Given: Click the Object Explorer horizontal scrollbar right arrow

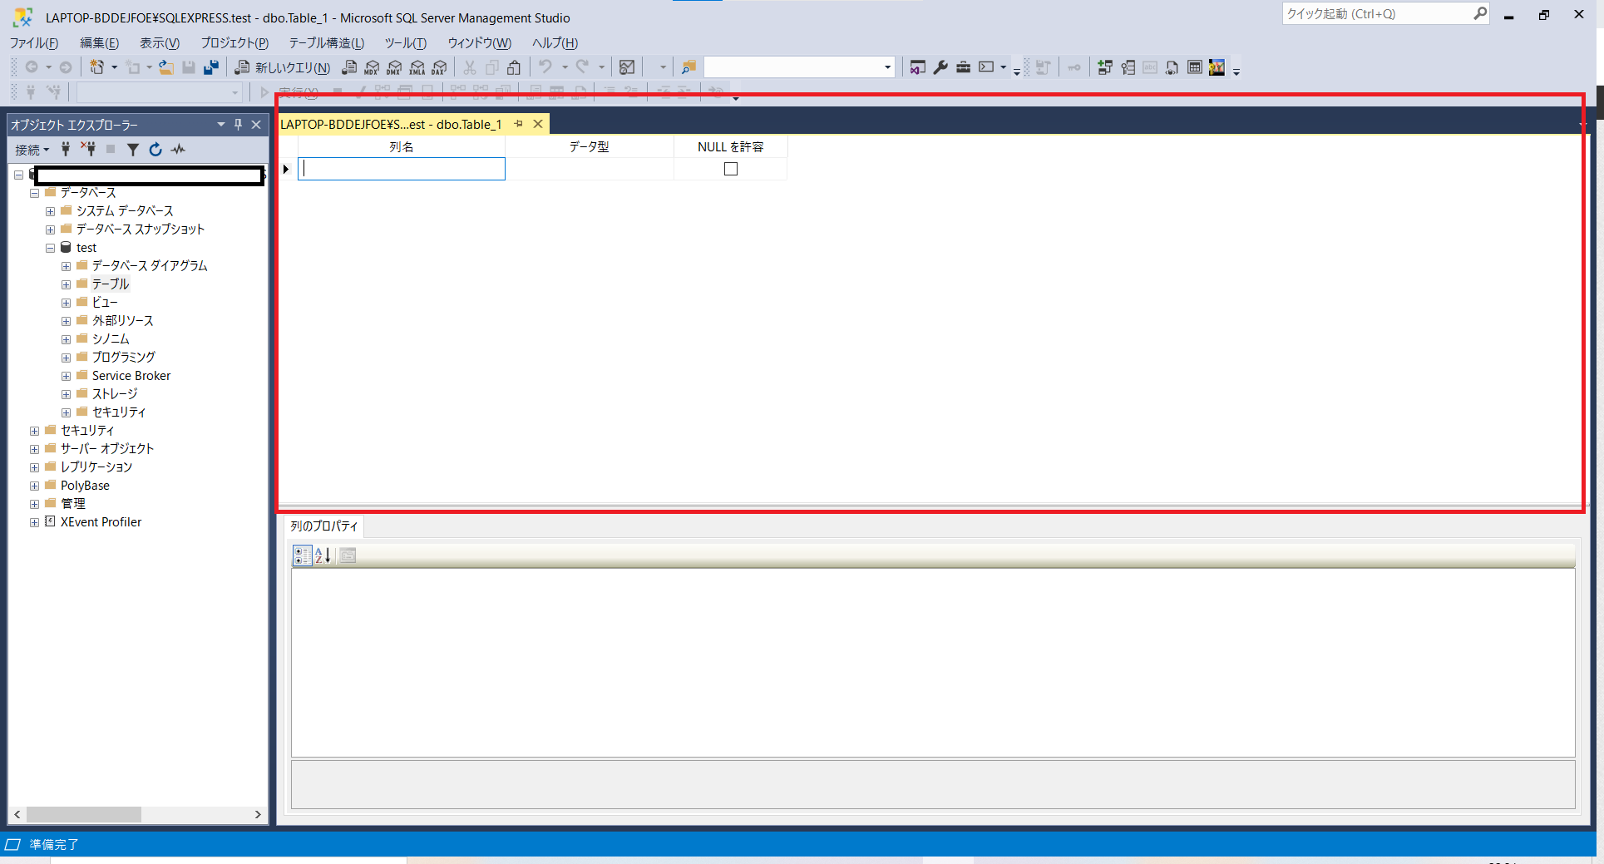Looking at the screenshot, I should tap(258, 814).
